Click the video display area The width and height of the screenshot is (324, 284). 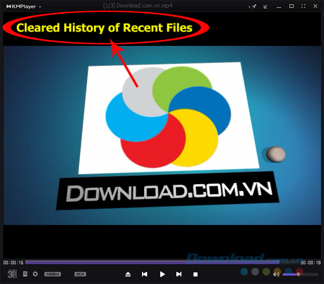coord(162,135)
